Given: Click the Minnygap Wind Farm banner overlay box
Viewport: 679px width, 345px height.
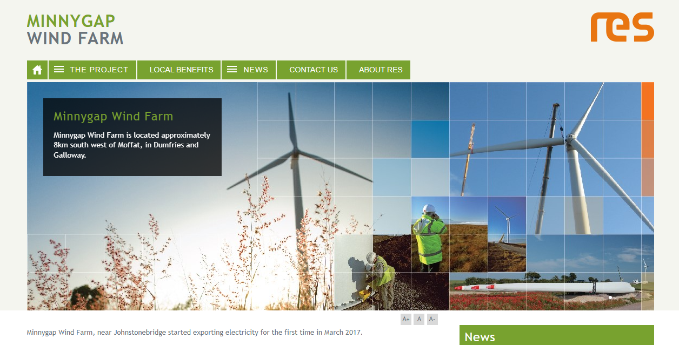Looking at the screenshot, I should [132, 137].
